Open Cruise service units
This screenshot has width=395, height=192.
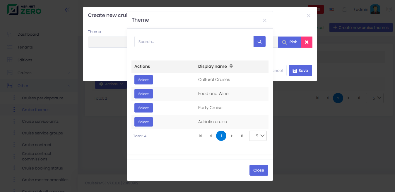[40, 121]
